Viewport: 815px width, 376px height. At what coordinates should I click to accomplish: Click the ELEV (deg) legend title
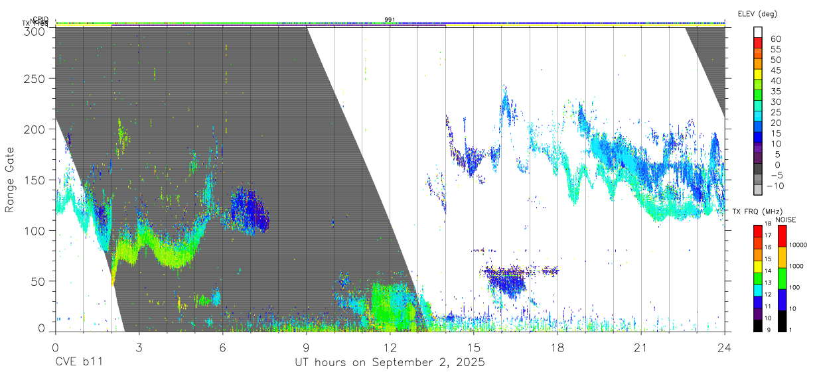[x=757, y=14]
